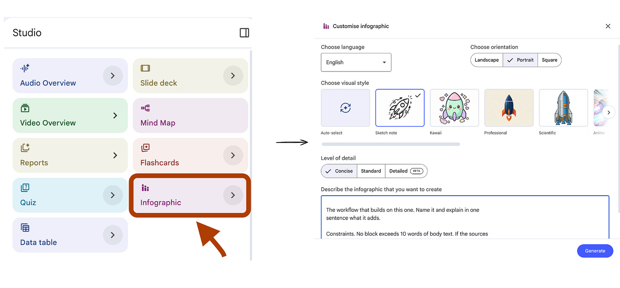
Task: Open the Mind Map tile icon
Action: pos(145,108)
